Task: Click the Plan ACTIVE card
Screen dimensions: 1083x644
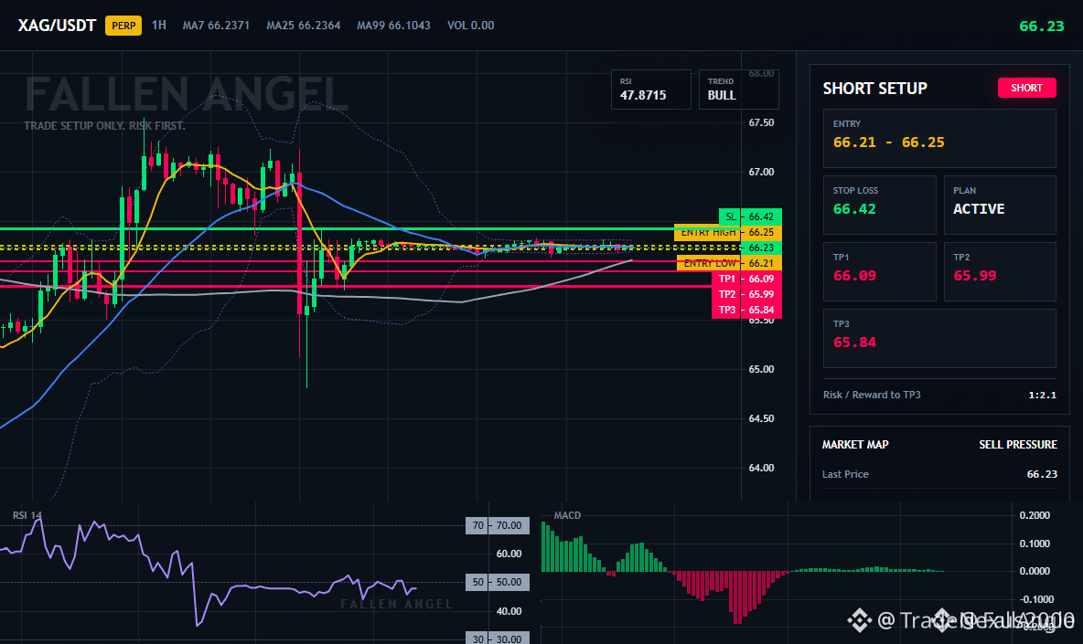Action: click(x=1000, y=205)
